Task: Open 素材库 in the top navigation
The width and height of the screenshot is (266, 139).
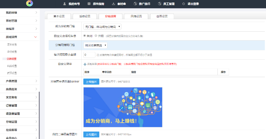Action: pyautogui.click(x=121, y=4)
